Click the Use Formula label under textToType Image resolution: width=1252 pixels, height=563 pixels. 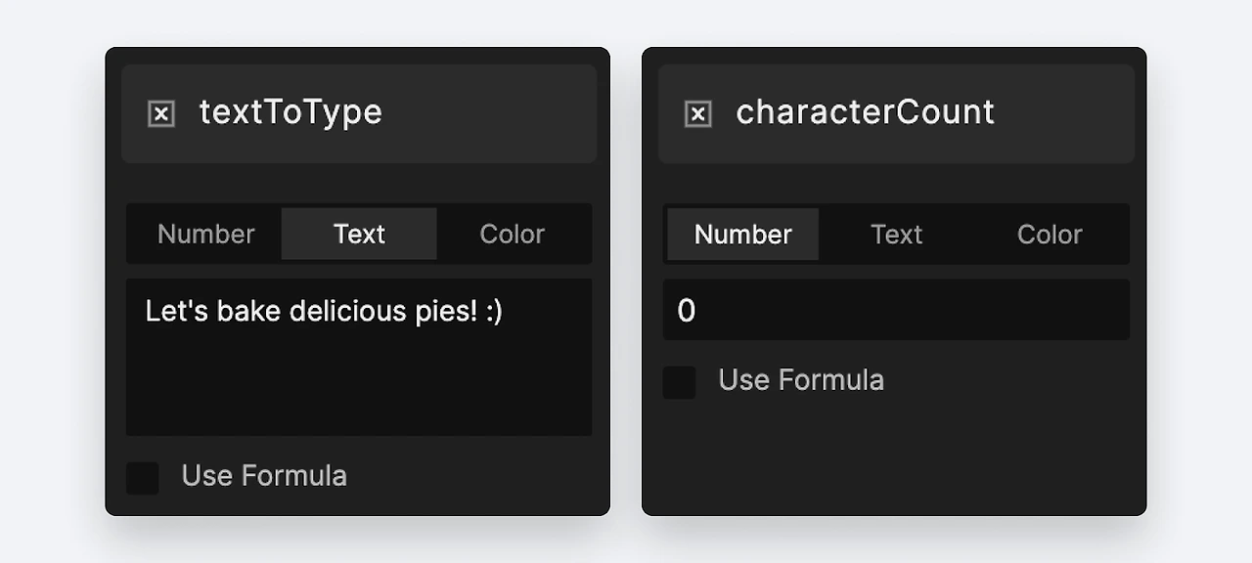point(264,476)
